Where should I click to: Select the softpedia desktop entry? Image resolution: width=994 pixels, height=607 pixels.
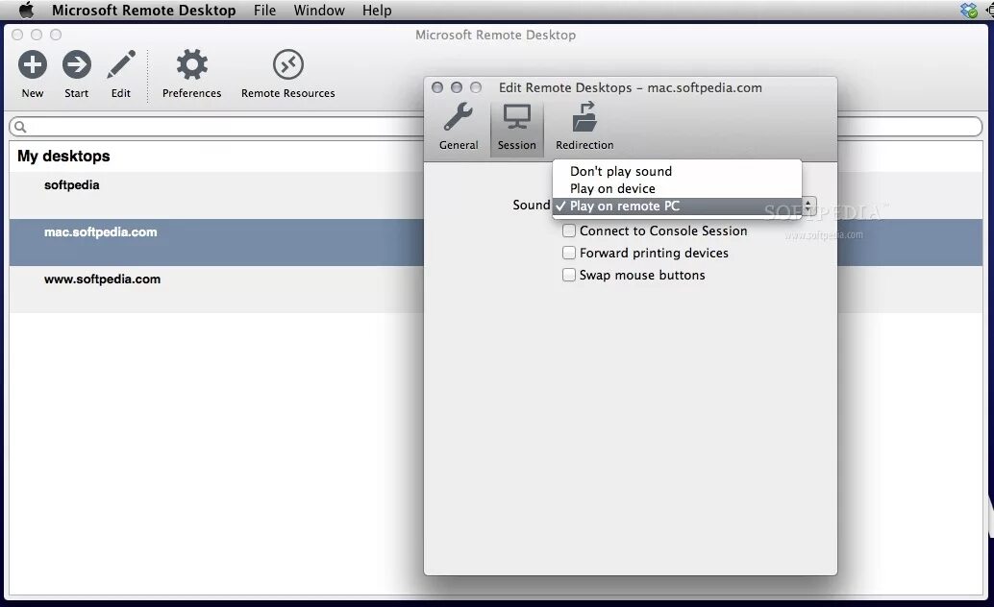[216, 195]
